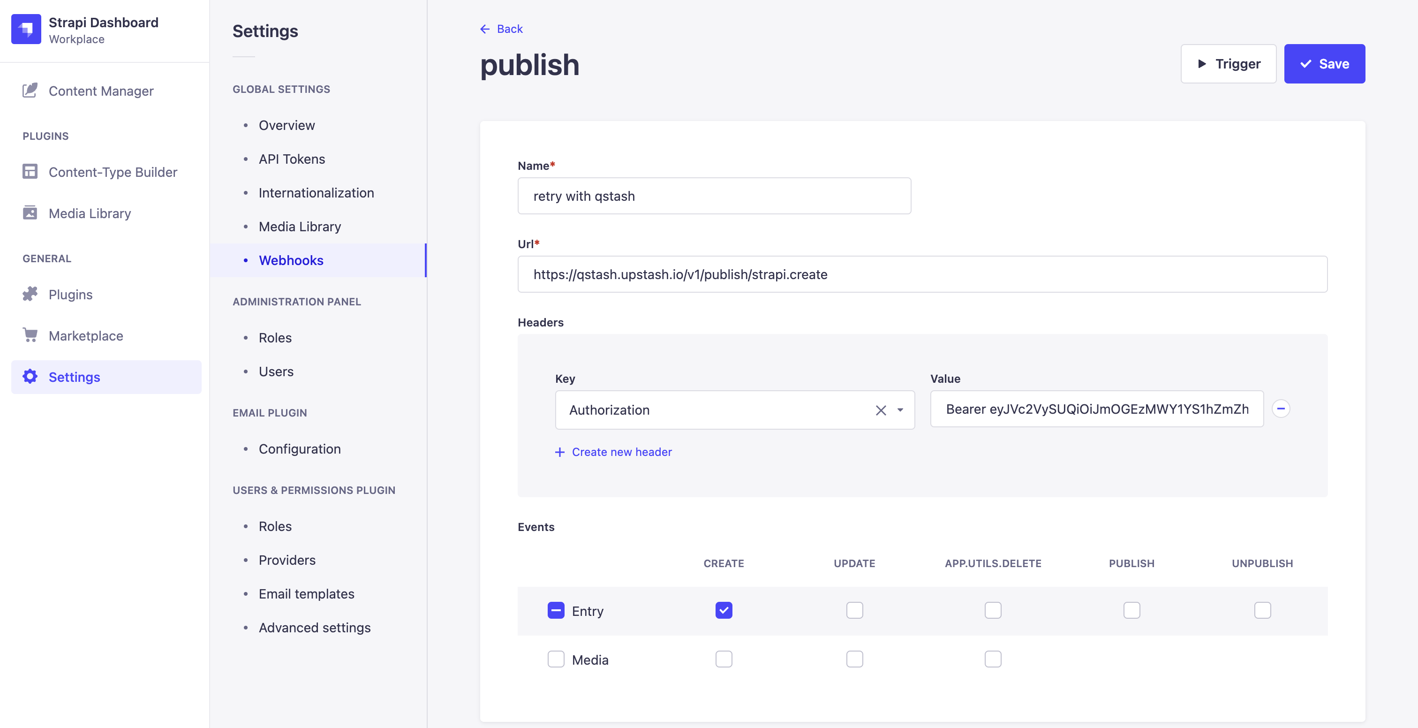Clear the Authorization key with the X icon

coord(880,410)
